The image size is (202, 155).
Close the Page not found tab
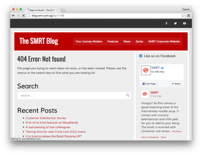click(57, 10)
